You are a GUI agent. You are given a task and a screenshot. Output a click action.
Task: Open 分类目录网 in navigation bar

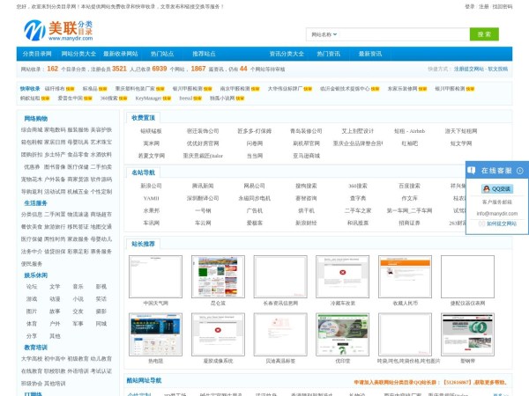[37, 54]
